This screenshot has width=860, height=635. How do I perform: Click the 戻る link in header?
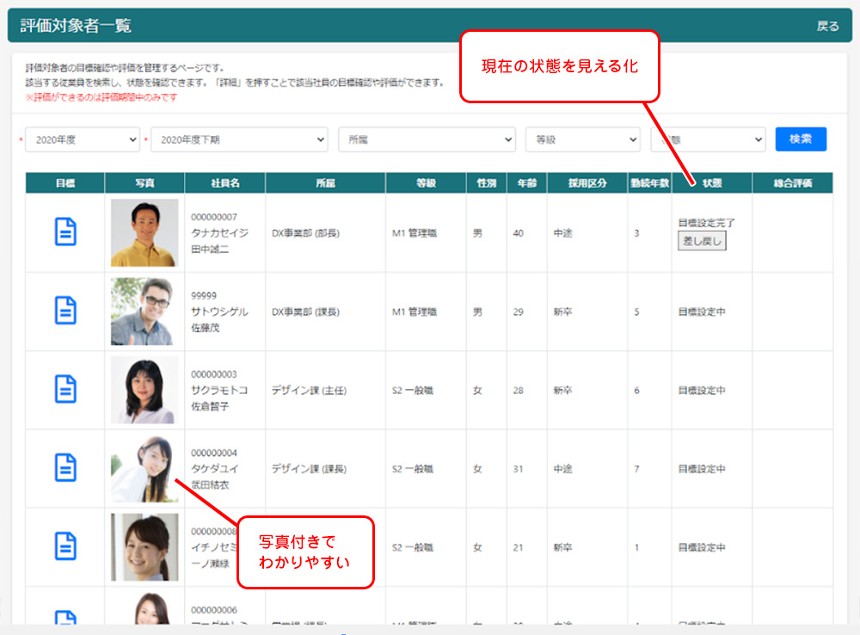(x=827, y=26)
